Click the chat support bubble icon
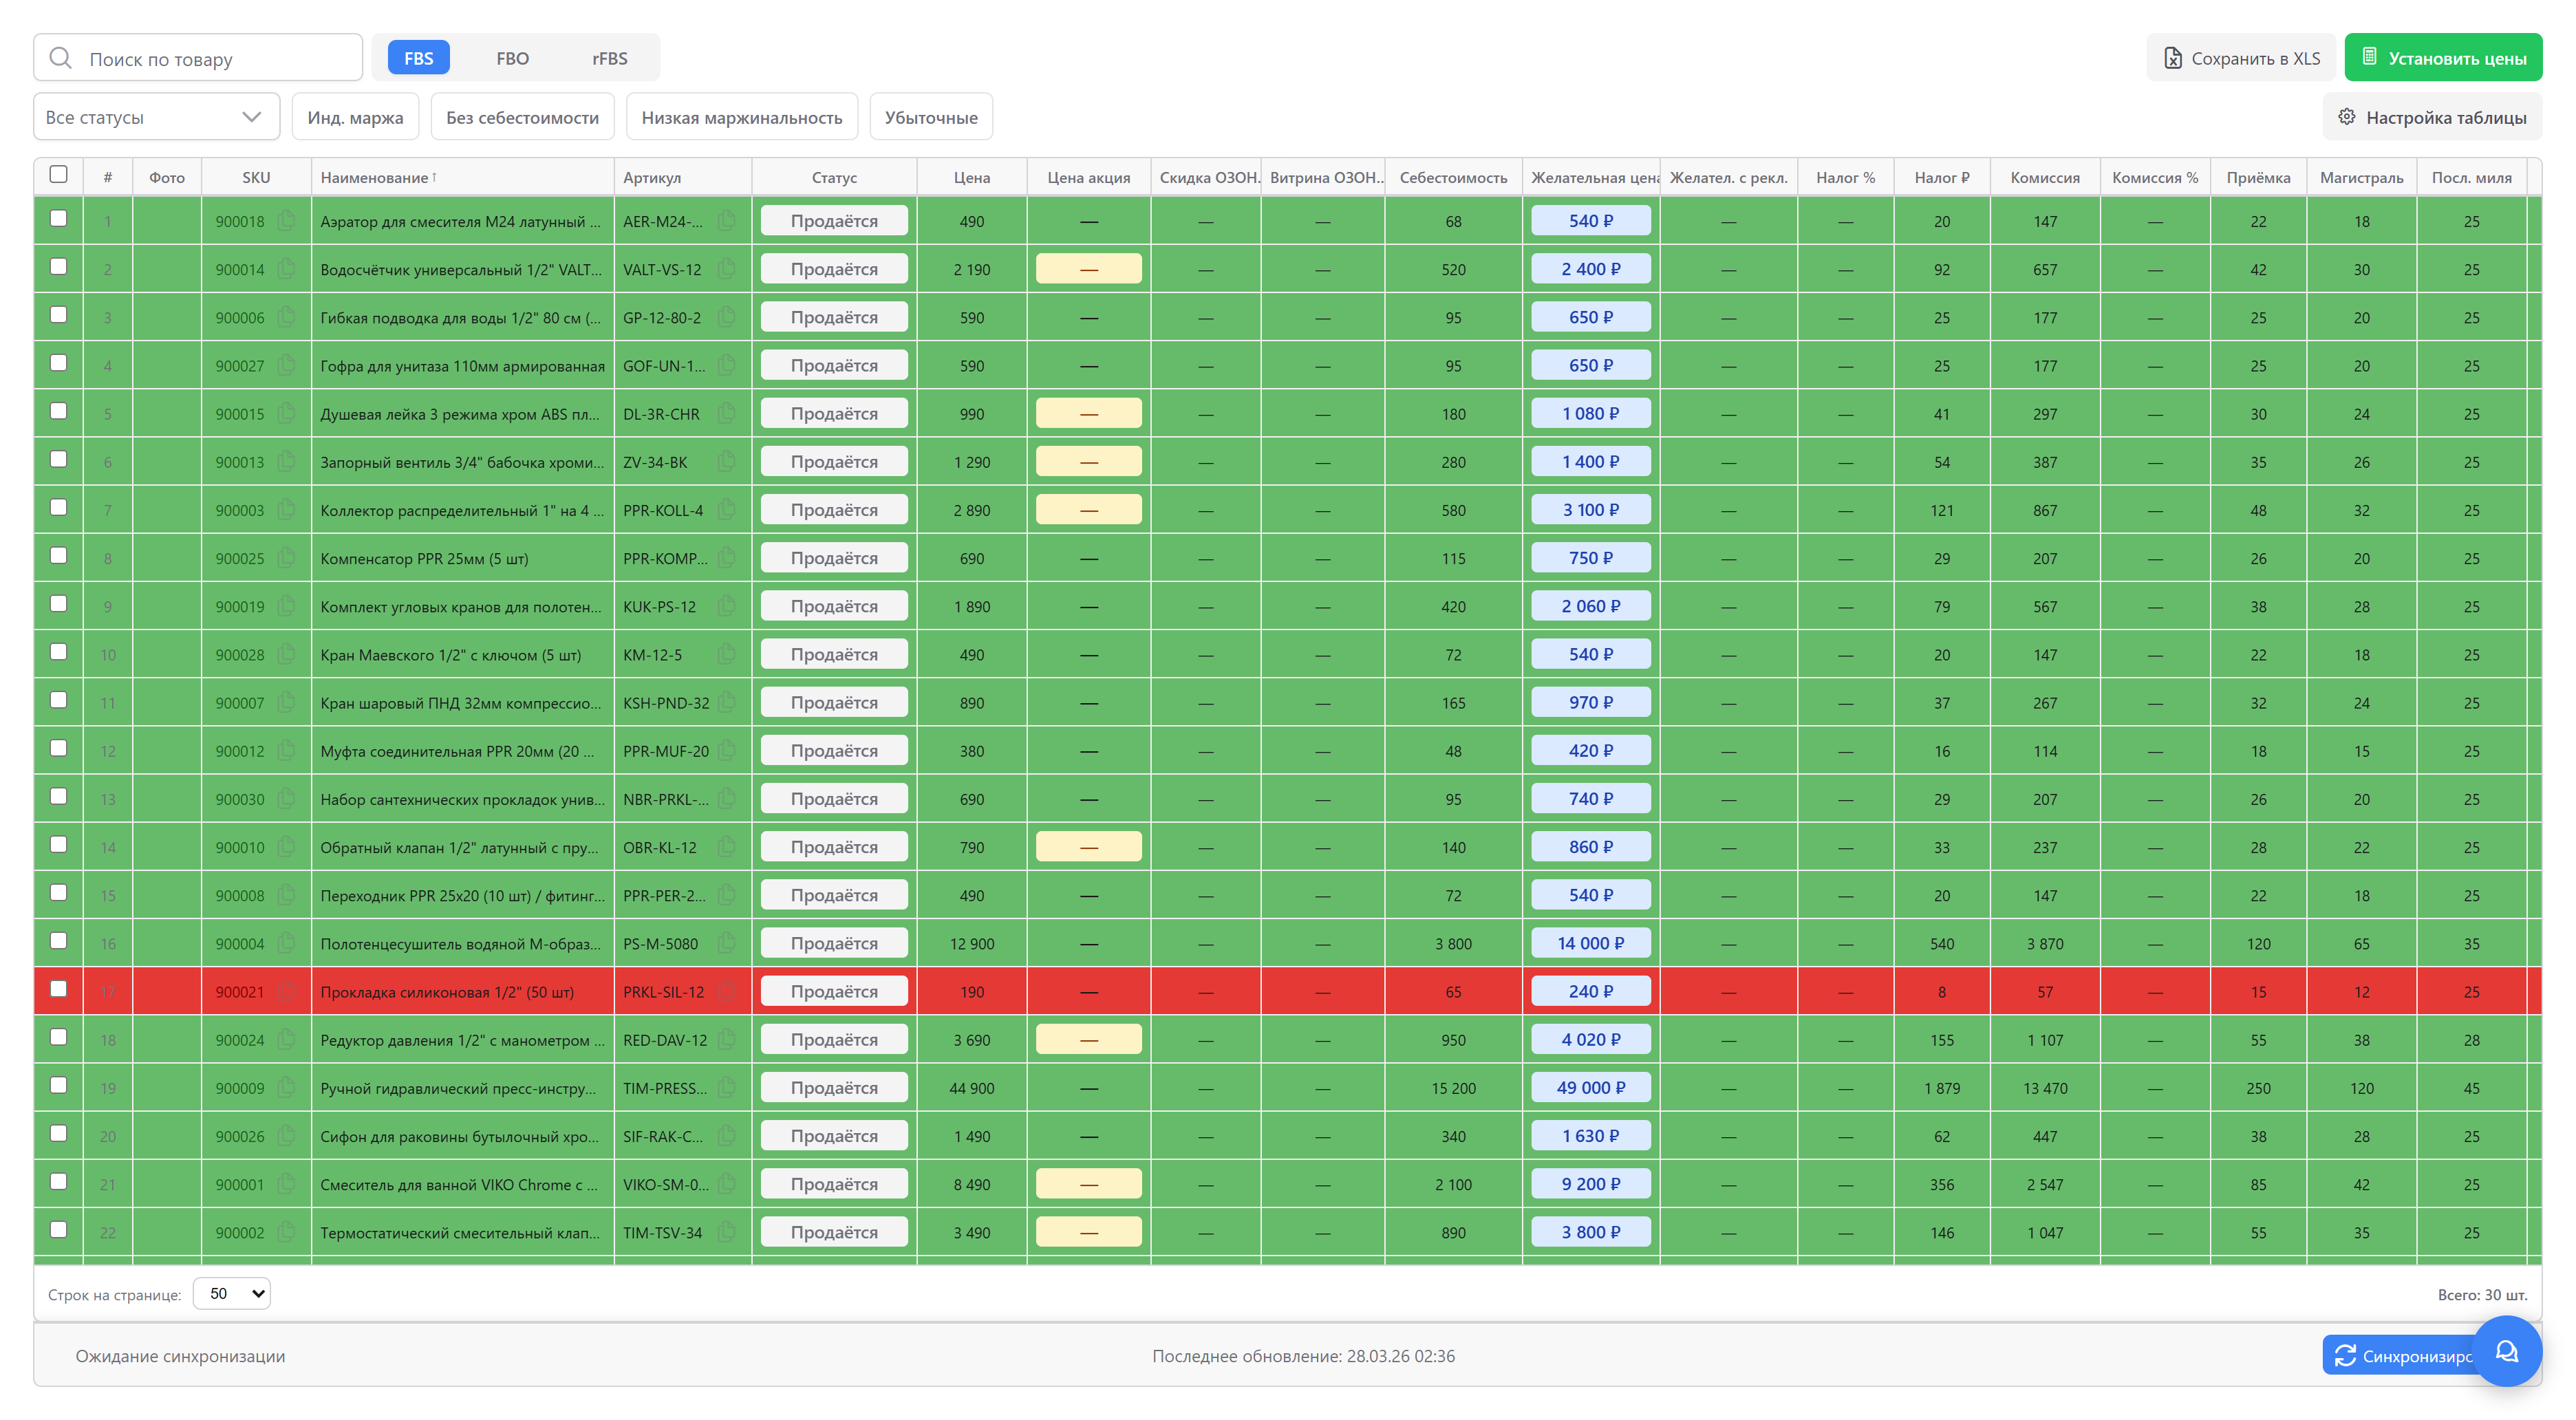 (x=2507, y=1352)
